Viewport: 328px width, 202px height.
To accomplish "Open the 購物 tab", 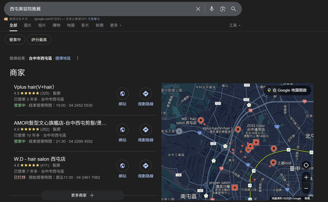I will [56, 25].
